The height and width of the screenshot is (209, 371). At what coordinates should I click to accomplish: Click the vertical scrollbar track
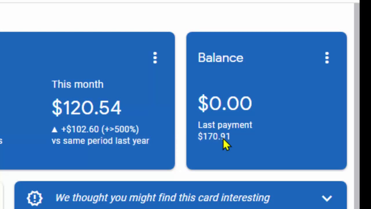coord(357,105)
